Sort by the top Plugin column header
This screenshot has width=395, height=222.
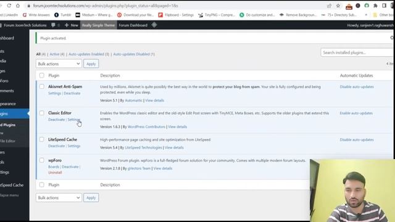[x=54, y=75]
